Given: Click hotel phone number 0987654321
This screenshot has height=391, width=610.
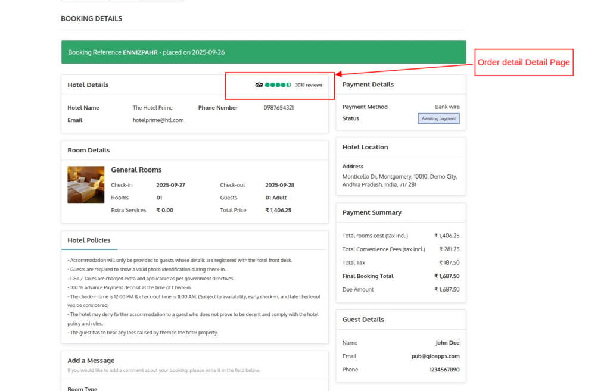Looking at the screenshot, I should [x=279, y=108].
